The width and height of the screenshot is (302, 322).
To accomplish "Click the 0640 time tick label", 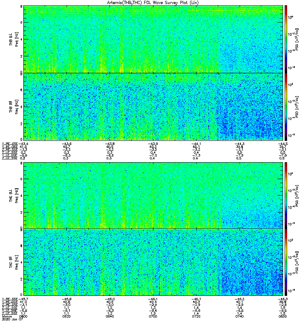I will click(110, 316).
